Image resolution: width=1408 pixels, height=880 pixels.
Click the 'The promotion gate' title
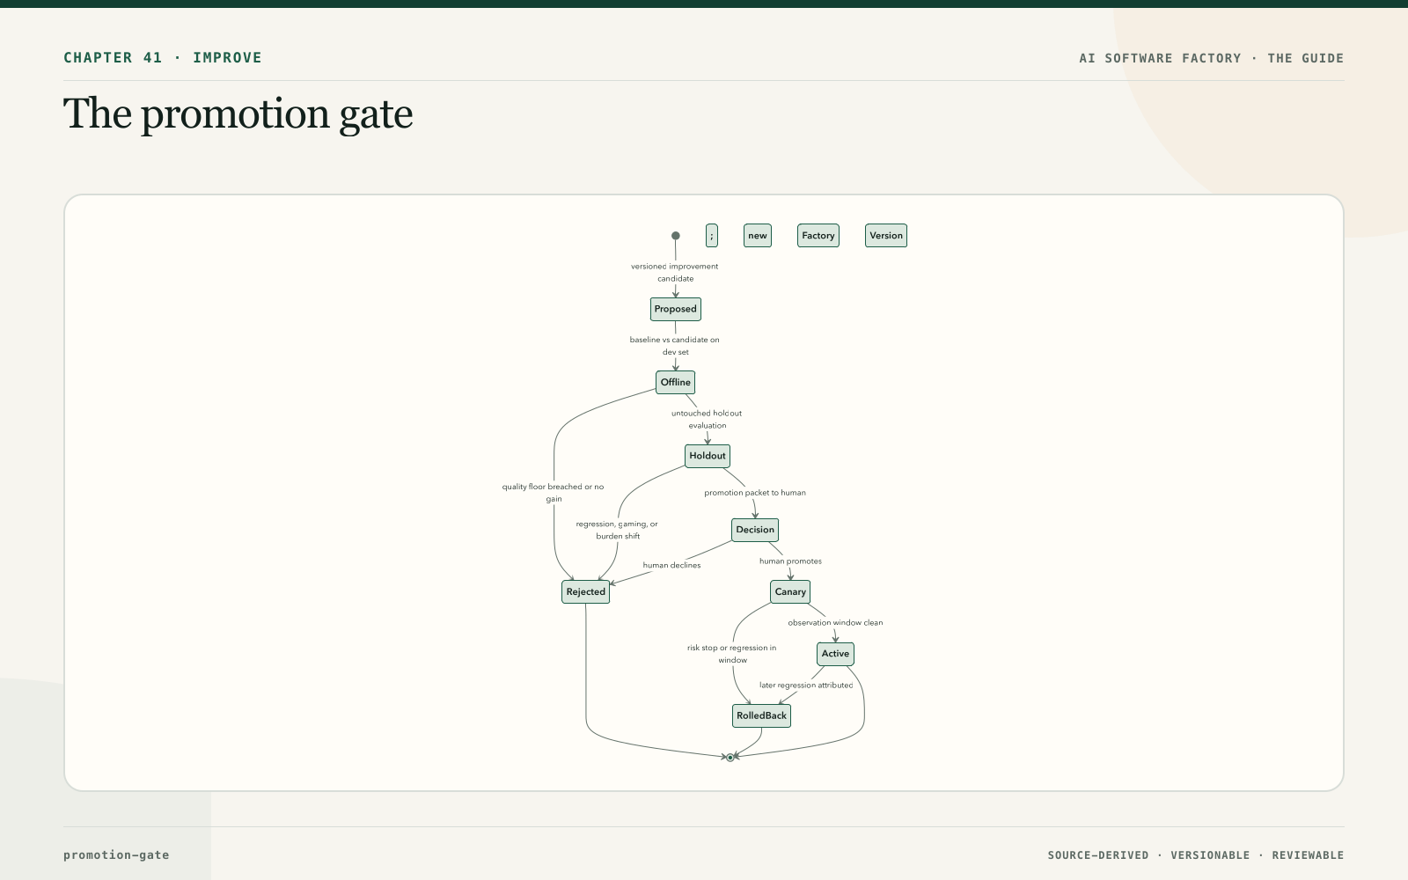click(x=238, y=114)
